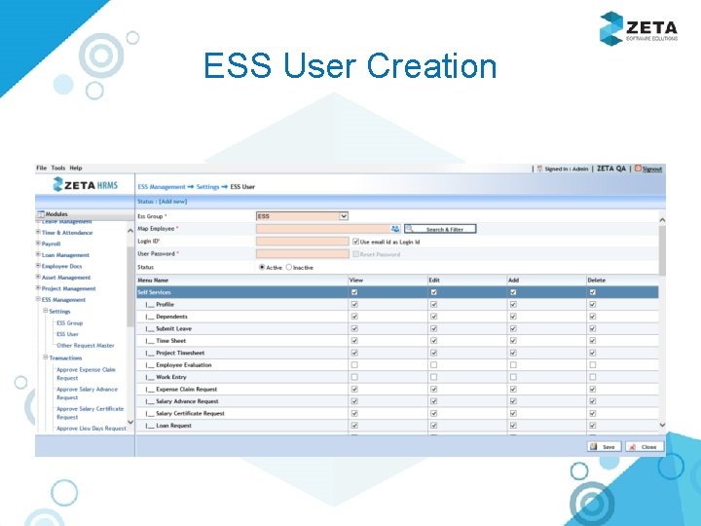The image size is (701, 526).
Task: Click the Zeta HRMS logo
Action: (x=86, y=184)
